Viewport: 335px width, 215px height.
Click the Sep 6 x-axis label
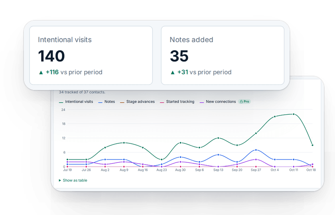point(199,170)
